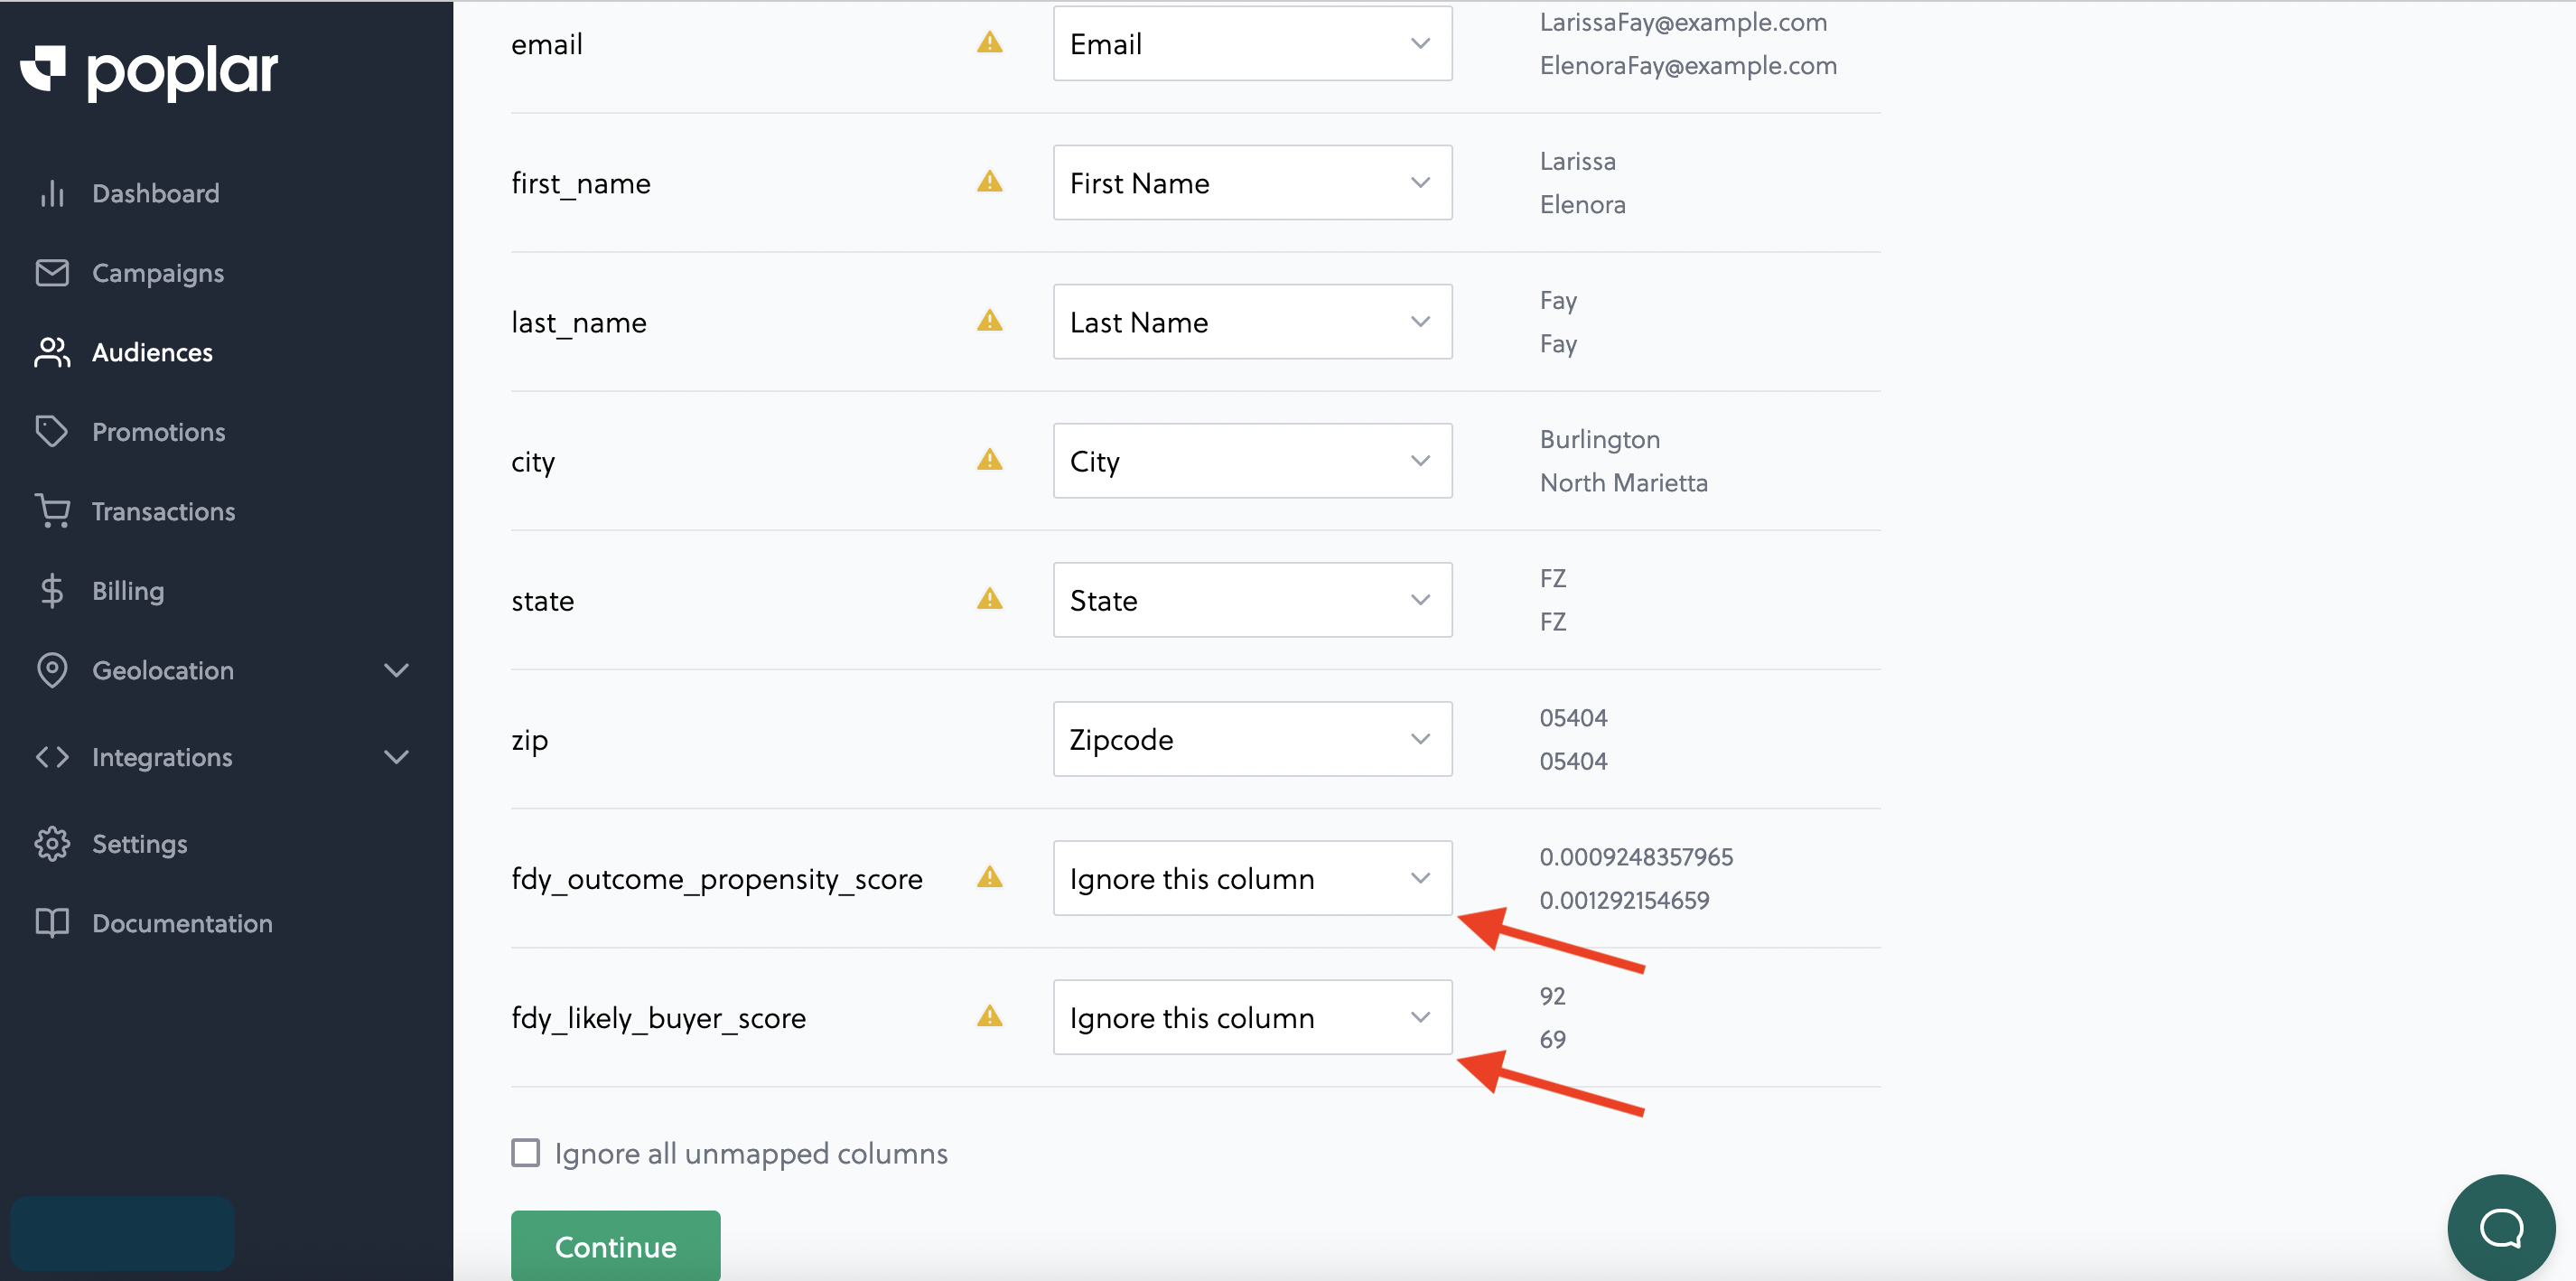Click sample value Elenora
The image size is (2576, 1281).
[1582, 204]
